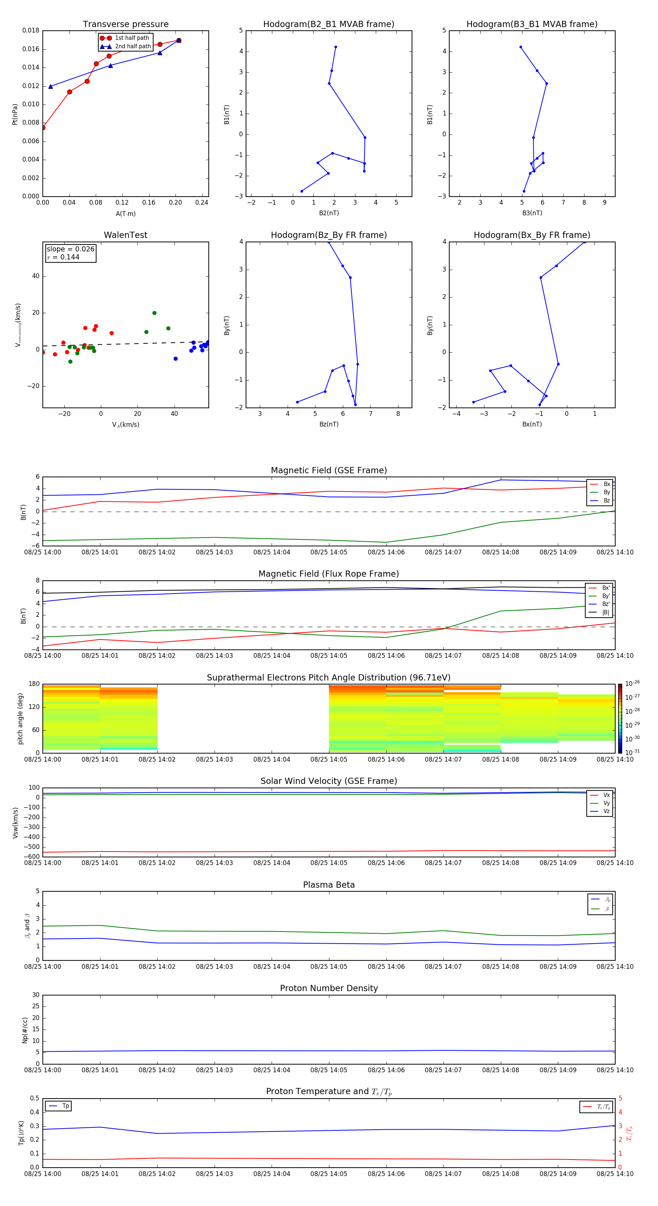
Task: Click the Suprathermal Electrons Pitch Angle Distribution title
Action: [329, 678]
